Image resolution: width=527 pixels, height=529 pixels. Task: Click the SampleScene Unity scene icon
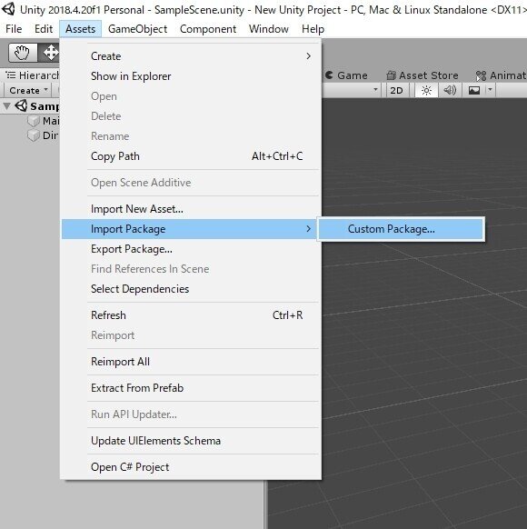pyautogui.click(x=21, y=106)
